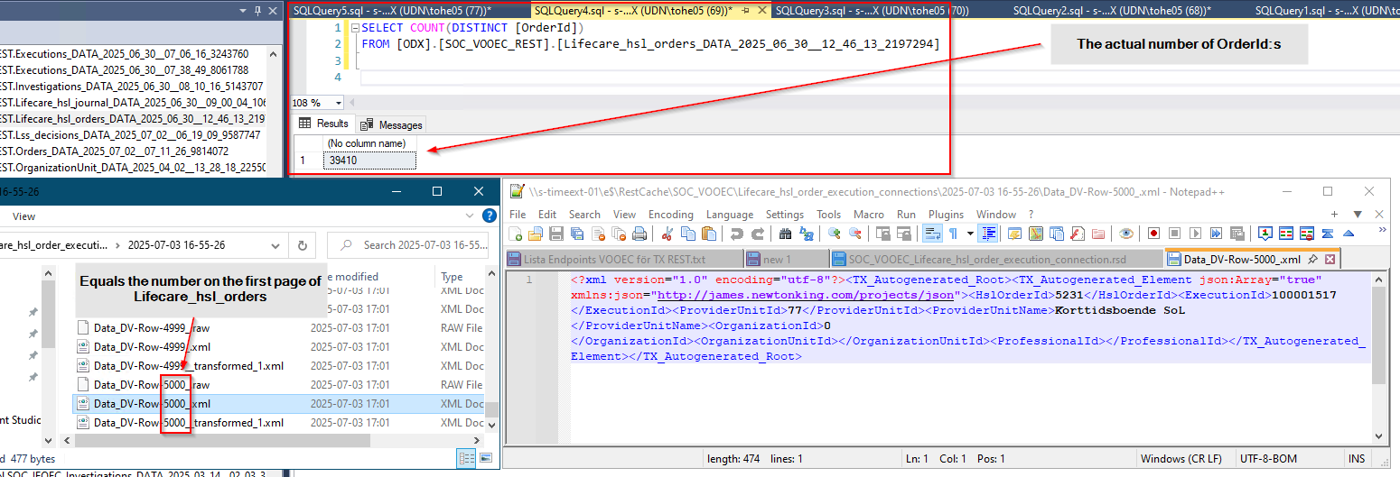
Task: Select the Results tab in SSMS
Action: (324, 124)
